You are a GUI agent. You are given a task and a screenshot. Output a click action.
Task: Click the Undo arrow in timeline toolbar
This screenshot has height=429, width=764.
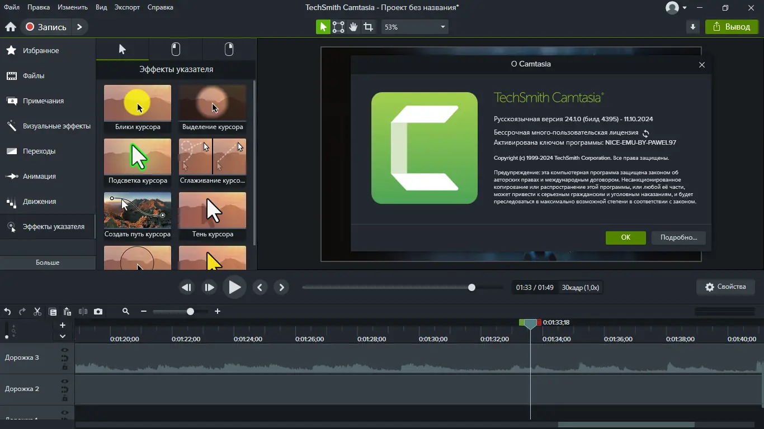[8, 312]
